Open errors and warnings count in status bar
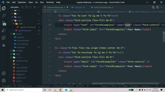This screenshot has width=165, height=92. (80, 86)
